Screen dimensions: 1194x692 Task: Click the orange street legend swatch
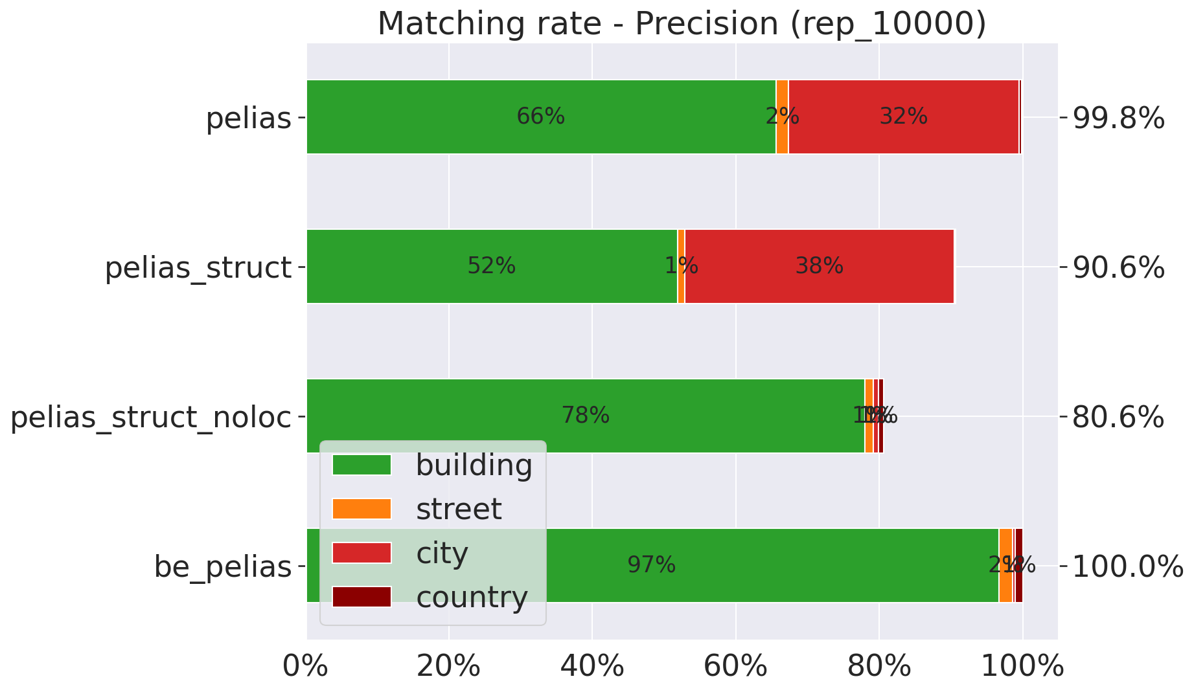[362, 509]
